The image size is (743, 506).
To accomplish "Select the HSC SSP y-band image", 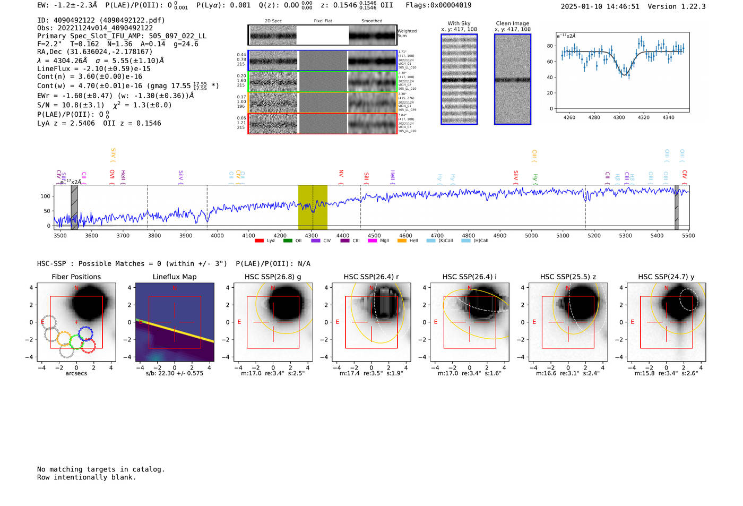I will coord(666,322).
